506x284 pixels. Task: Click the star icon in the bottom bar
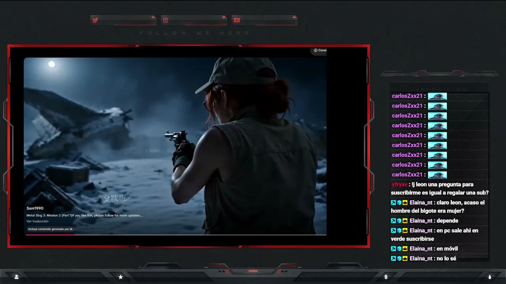[x=121, y=277]
